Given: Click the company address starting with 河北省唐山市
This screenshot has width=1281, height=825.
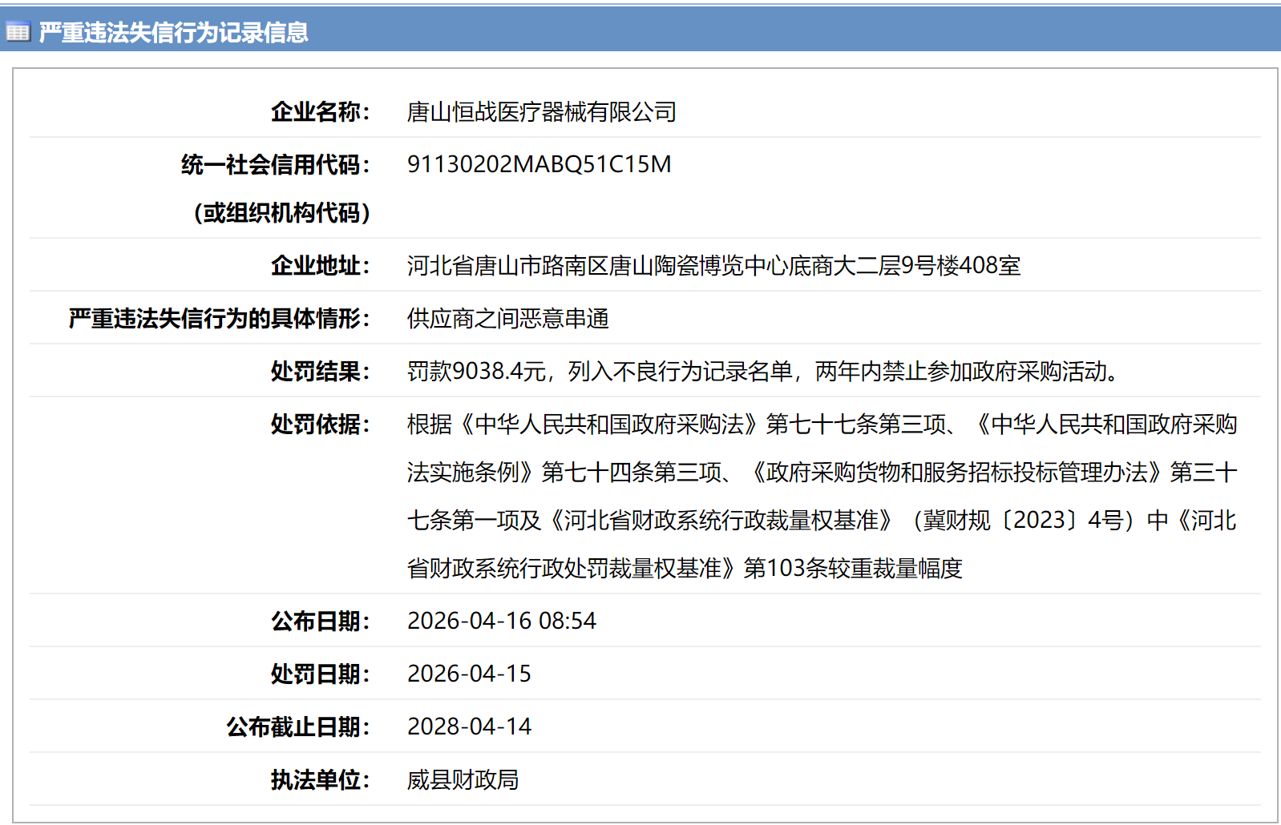Looking at the screenshot, I should coord(713,265).
